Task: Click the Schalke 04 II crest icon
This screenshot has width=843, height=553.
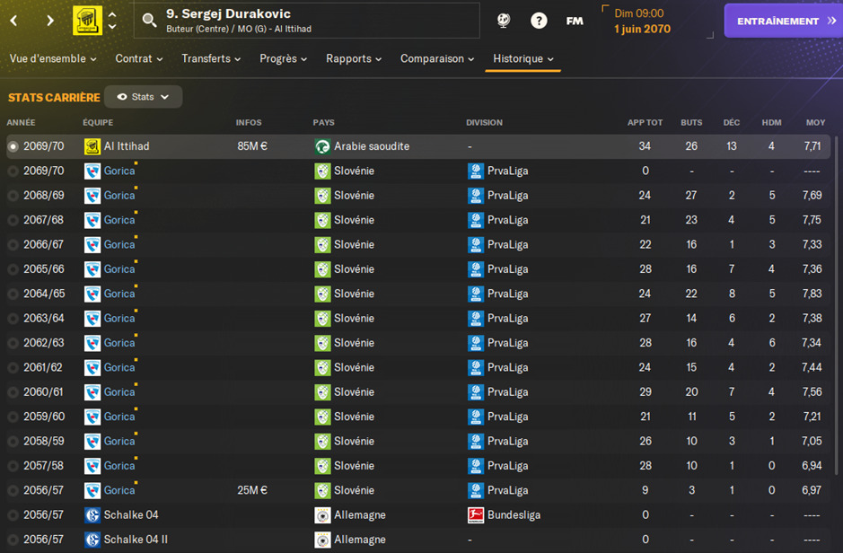Action: (x=92, y=540)
